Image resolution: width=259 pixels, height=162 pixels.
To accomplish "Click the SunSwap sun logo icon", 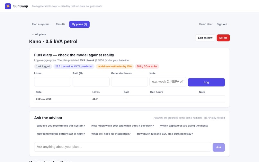I will 8,6.
